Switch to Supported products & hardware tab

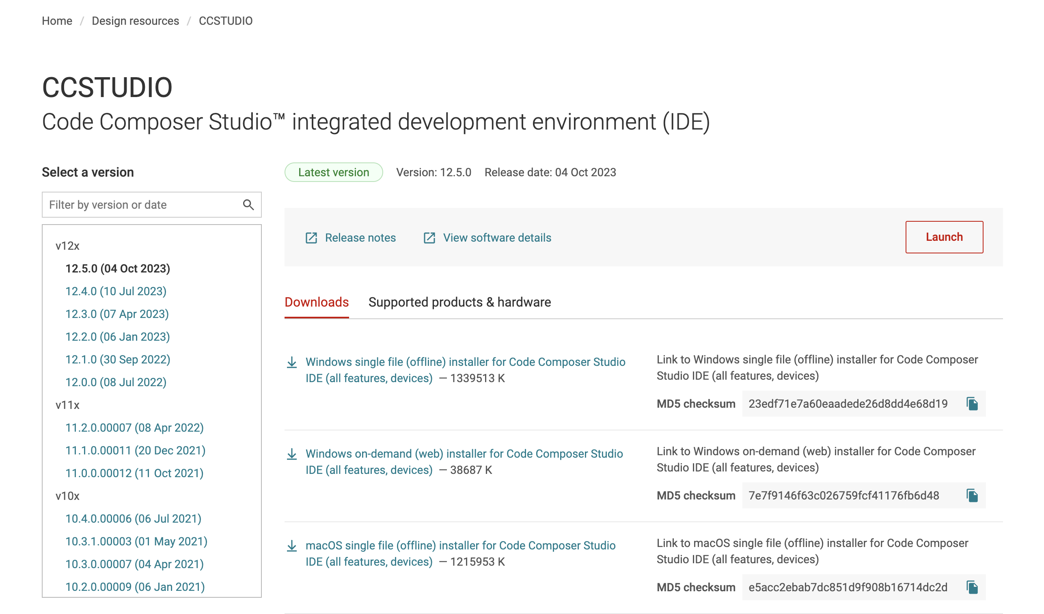click(x=459, y=302)
